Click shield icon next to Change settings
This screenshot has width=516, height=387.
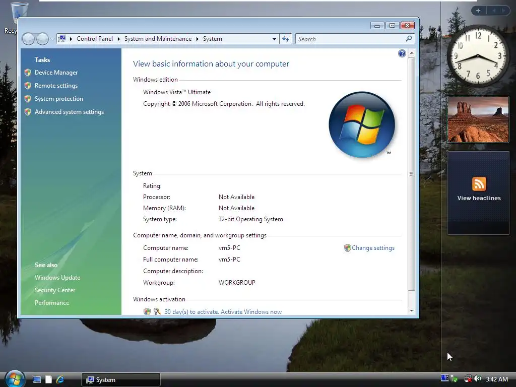pos(347,248)
